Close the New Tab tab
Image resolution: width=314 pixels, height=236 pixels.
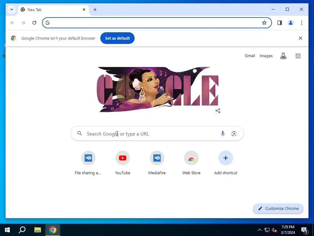(x=84, y=10)
